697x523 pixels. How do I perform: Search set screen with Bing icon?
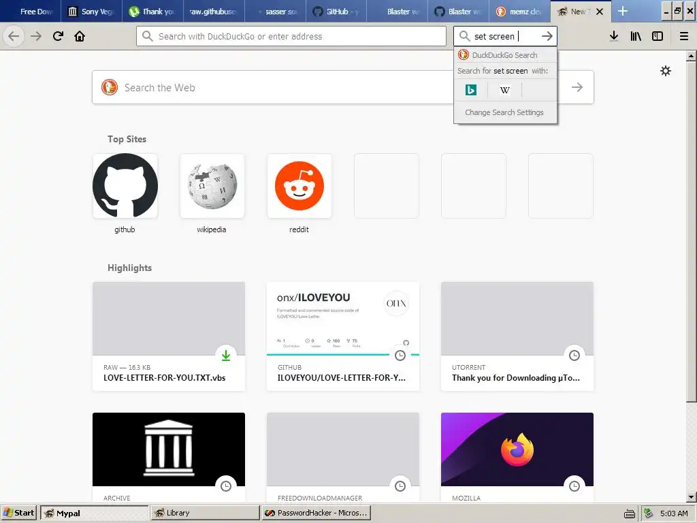click(471, 91)
